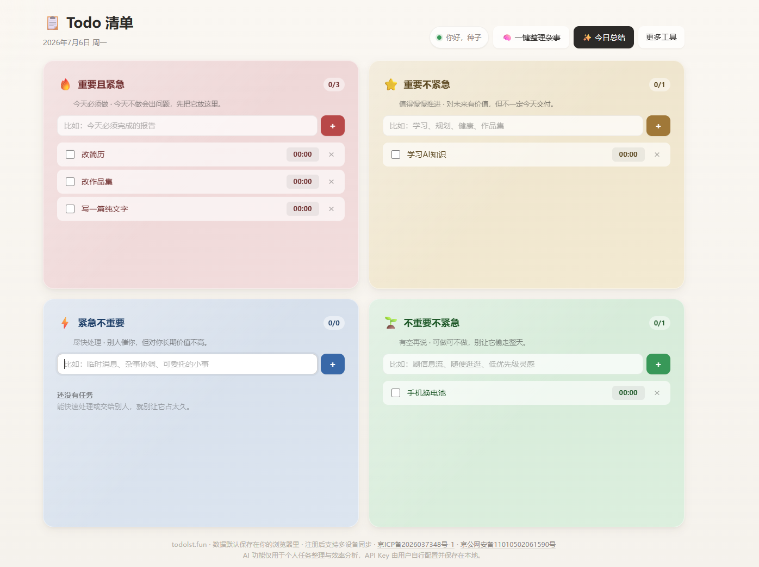Open the 更多工具 menu
Viewport: 759px width, 567px height.
661,37
